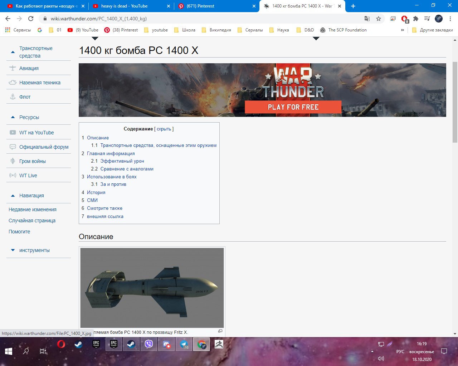Bookmark this page with the star icon
458x366 pixels.
(x=379, y=19)
